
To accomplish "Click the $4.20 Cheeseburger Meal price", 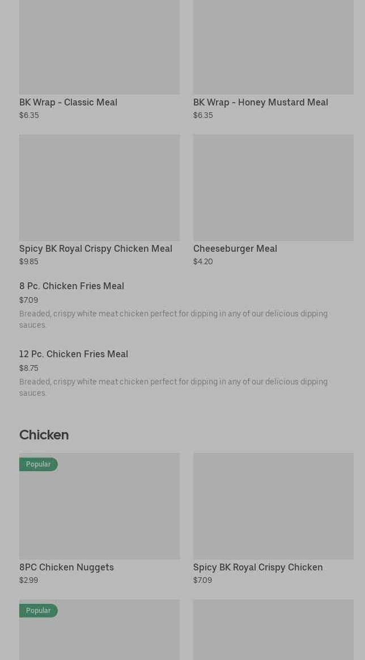I will point(203,261).
